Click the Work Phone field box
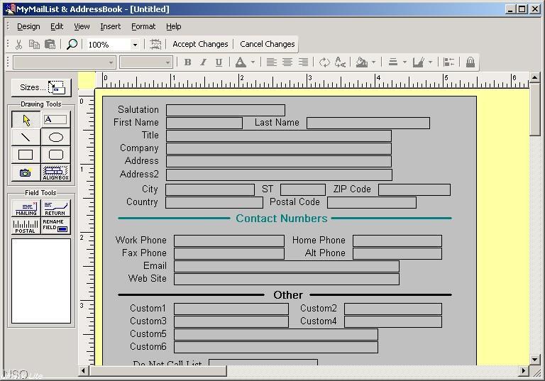The height and width of the screenshot is (381, 545). pyautogui.click(x=229, y=241)
